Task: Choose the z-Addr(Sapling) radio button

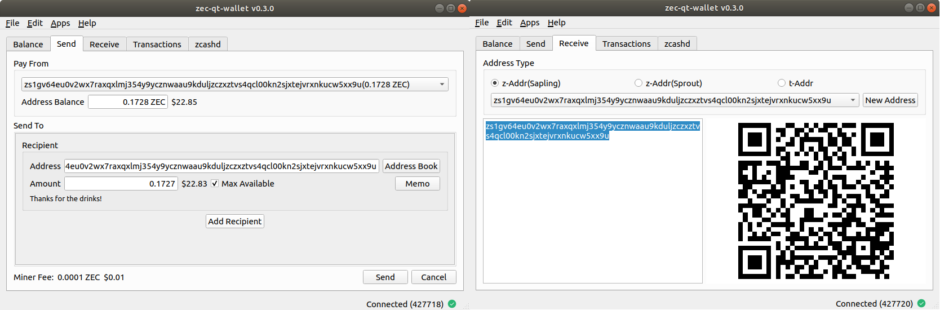Action: [x=495, y=83]
